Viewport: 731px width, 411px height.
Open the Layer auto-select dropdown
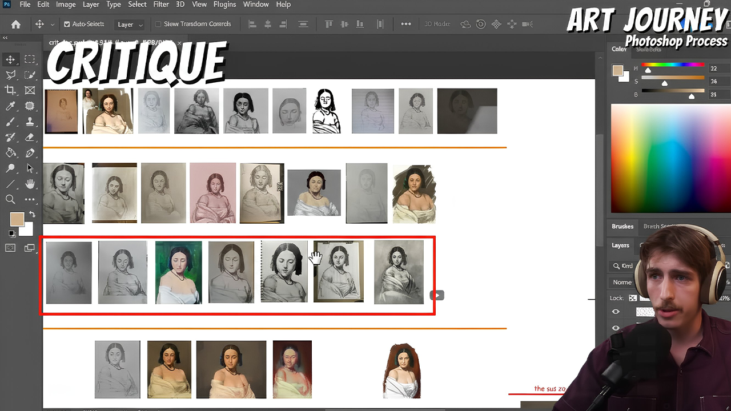130,25
